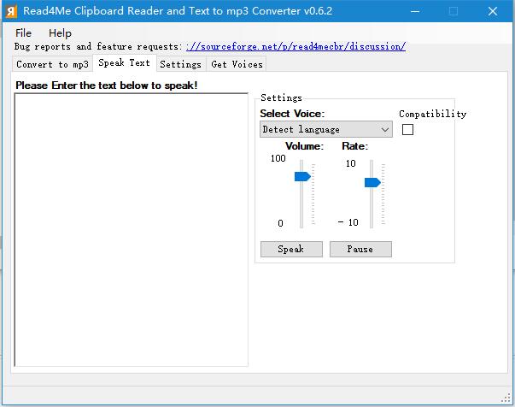Screen dimensions: 515x407
Task: Click the resize grip in status bar corner
Action: (x=506, y=398)
